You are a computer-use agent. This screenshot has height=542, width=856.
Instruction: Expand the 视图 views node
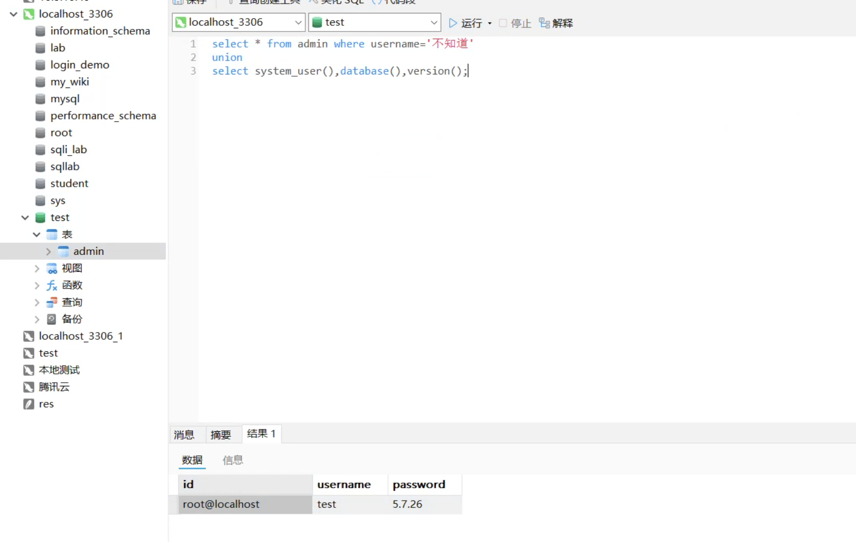[37, 268]
